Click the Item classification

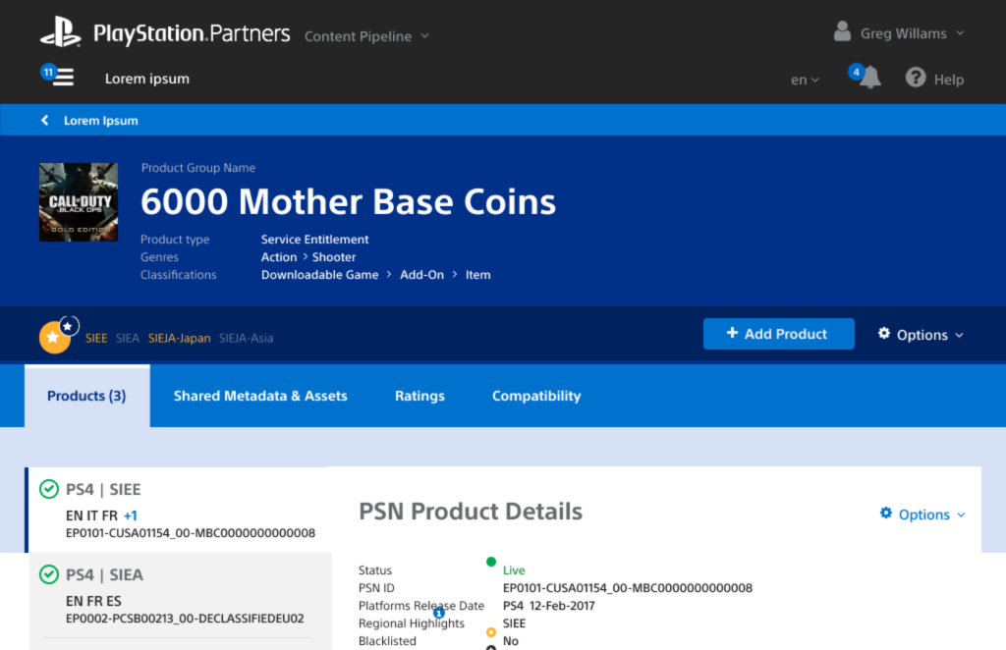[x=478, y=275]
